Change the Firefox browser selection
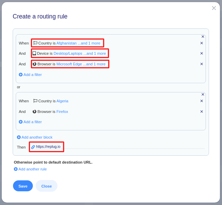This screenshot has width=222, height=205. point(62,112)
